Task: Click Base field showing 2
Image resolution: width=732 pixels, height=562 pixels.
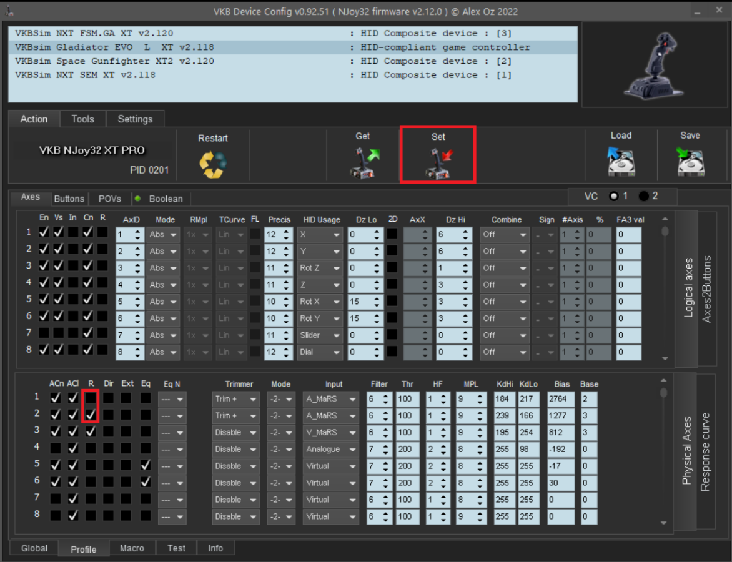Action: coord(589,399)
